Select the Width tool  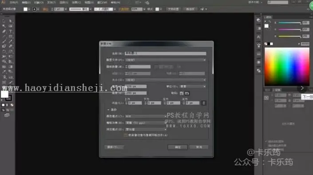click(4, 56)
